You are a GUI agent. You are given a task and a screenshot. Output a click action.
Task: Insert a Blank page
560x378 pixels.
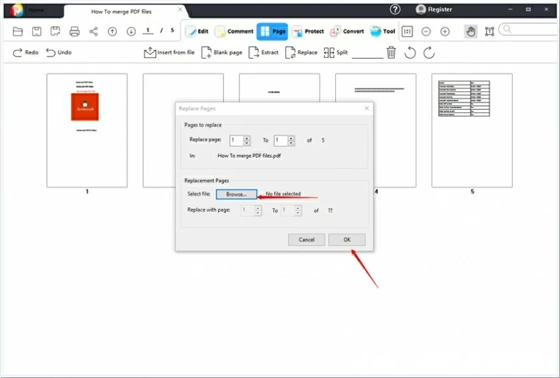coord(222,53)
